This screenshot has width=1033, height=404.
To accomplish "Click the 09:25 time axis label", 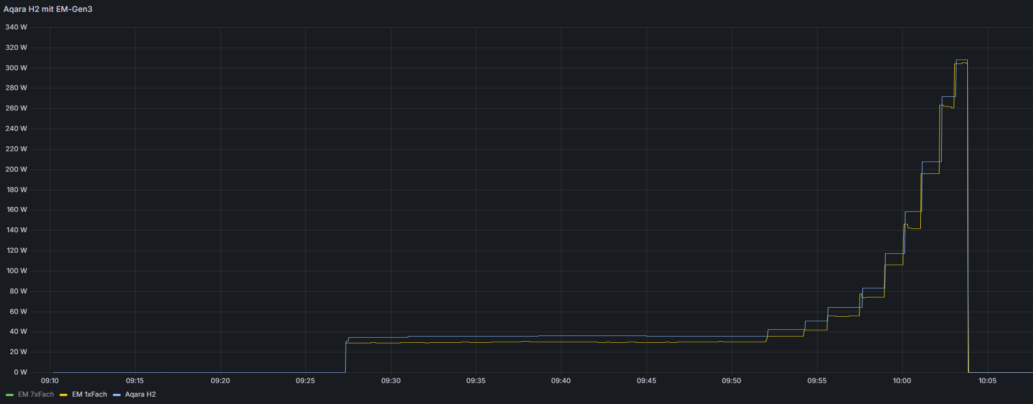I will point(305,381).
